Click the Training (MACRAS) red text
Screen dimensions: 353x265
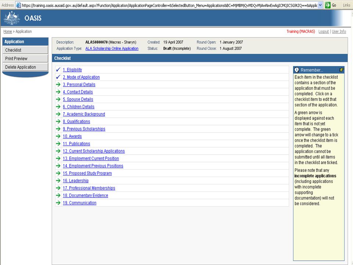(x=300, y=31)
